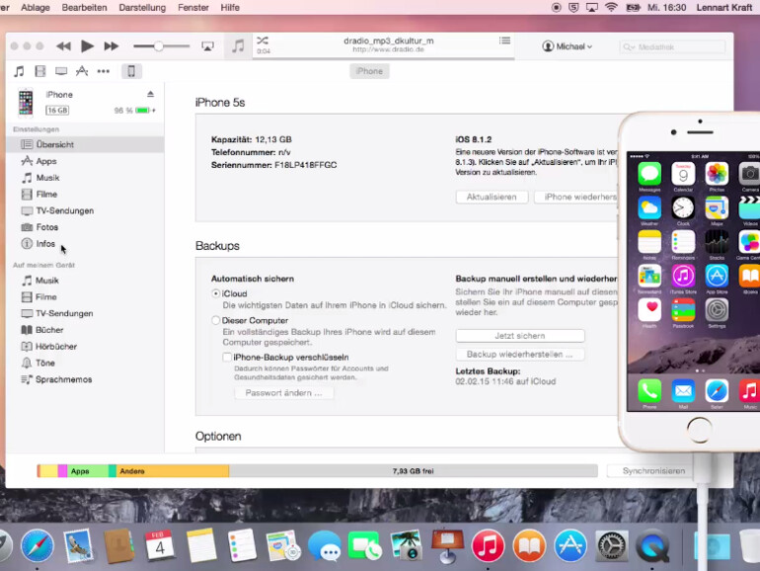Open the AirPlay output icon

click(x=207, y=46)
